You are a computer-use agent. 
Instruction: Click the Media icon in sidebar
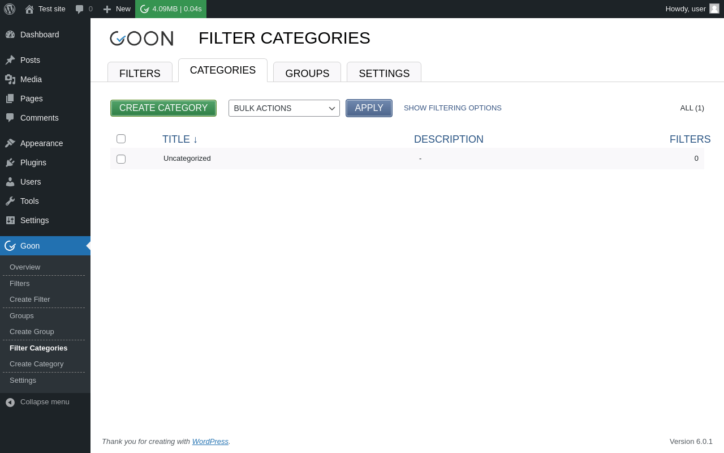(x=10, y=79)
